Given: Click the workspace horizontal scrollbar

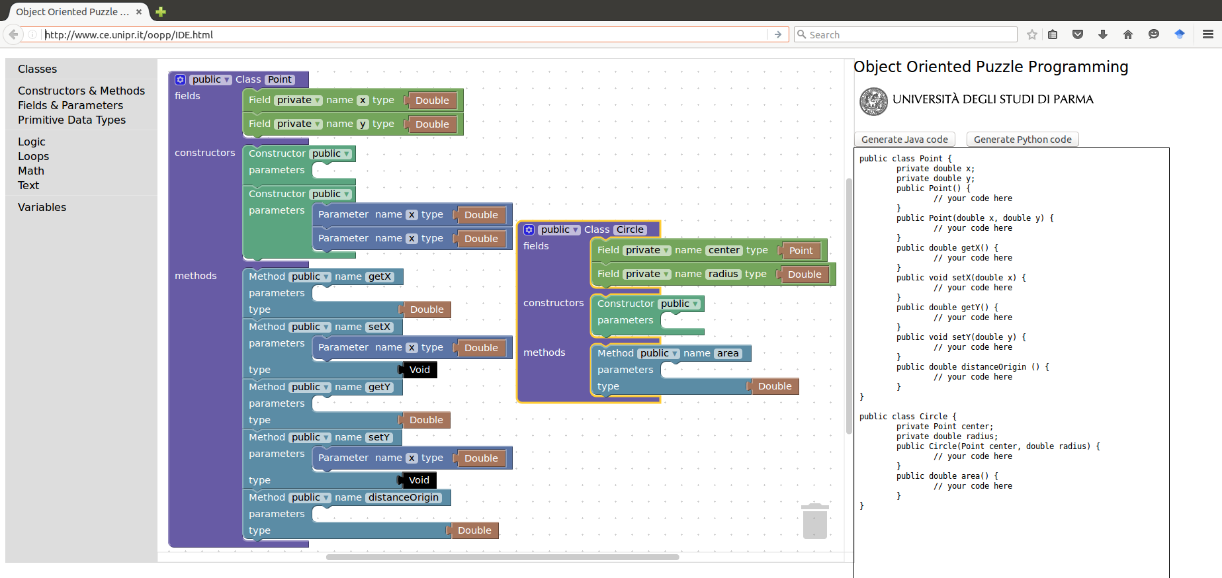Looking at the screenshot, I should [502, 557].
